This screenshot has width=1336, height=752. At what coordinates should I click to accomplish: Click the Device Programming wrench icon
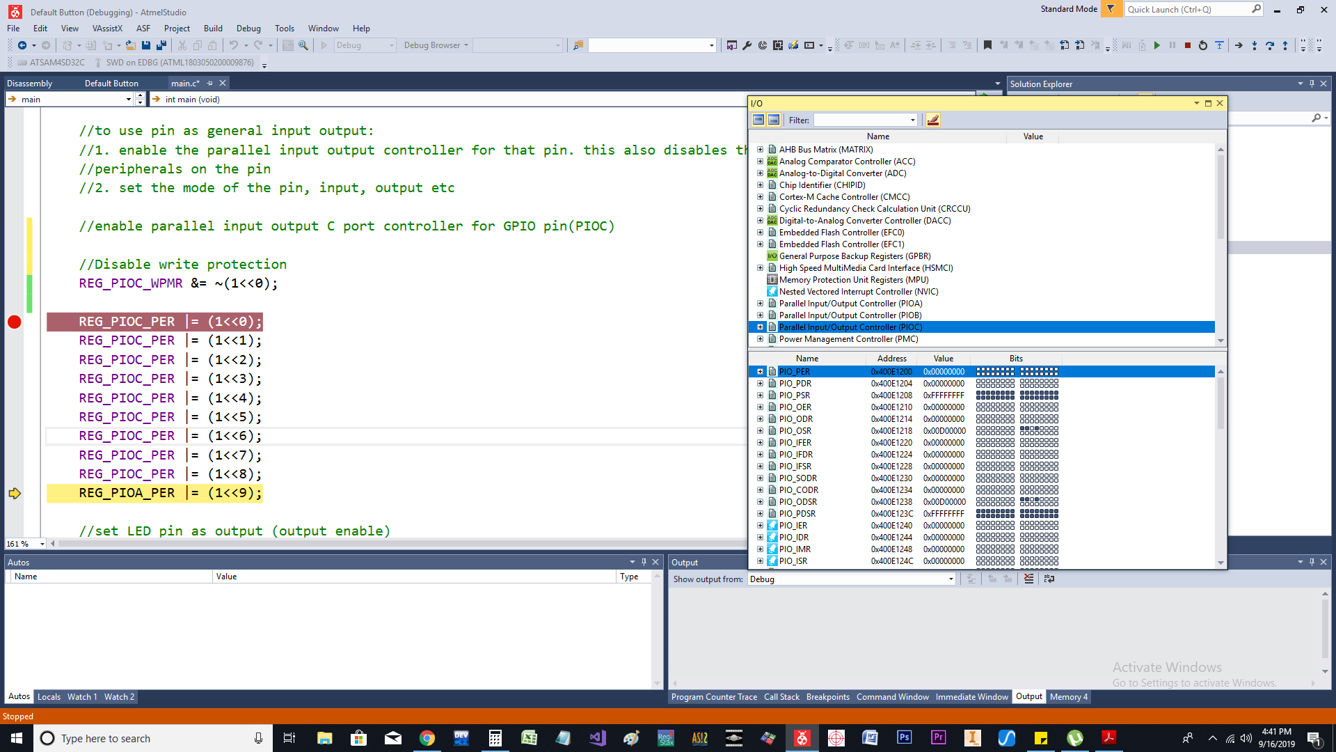click(747, 45)
